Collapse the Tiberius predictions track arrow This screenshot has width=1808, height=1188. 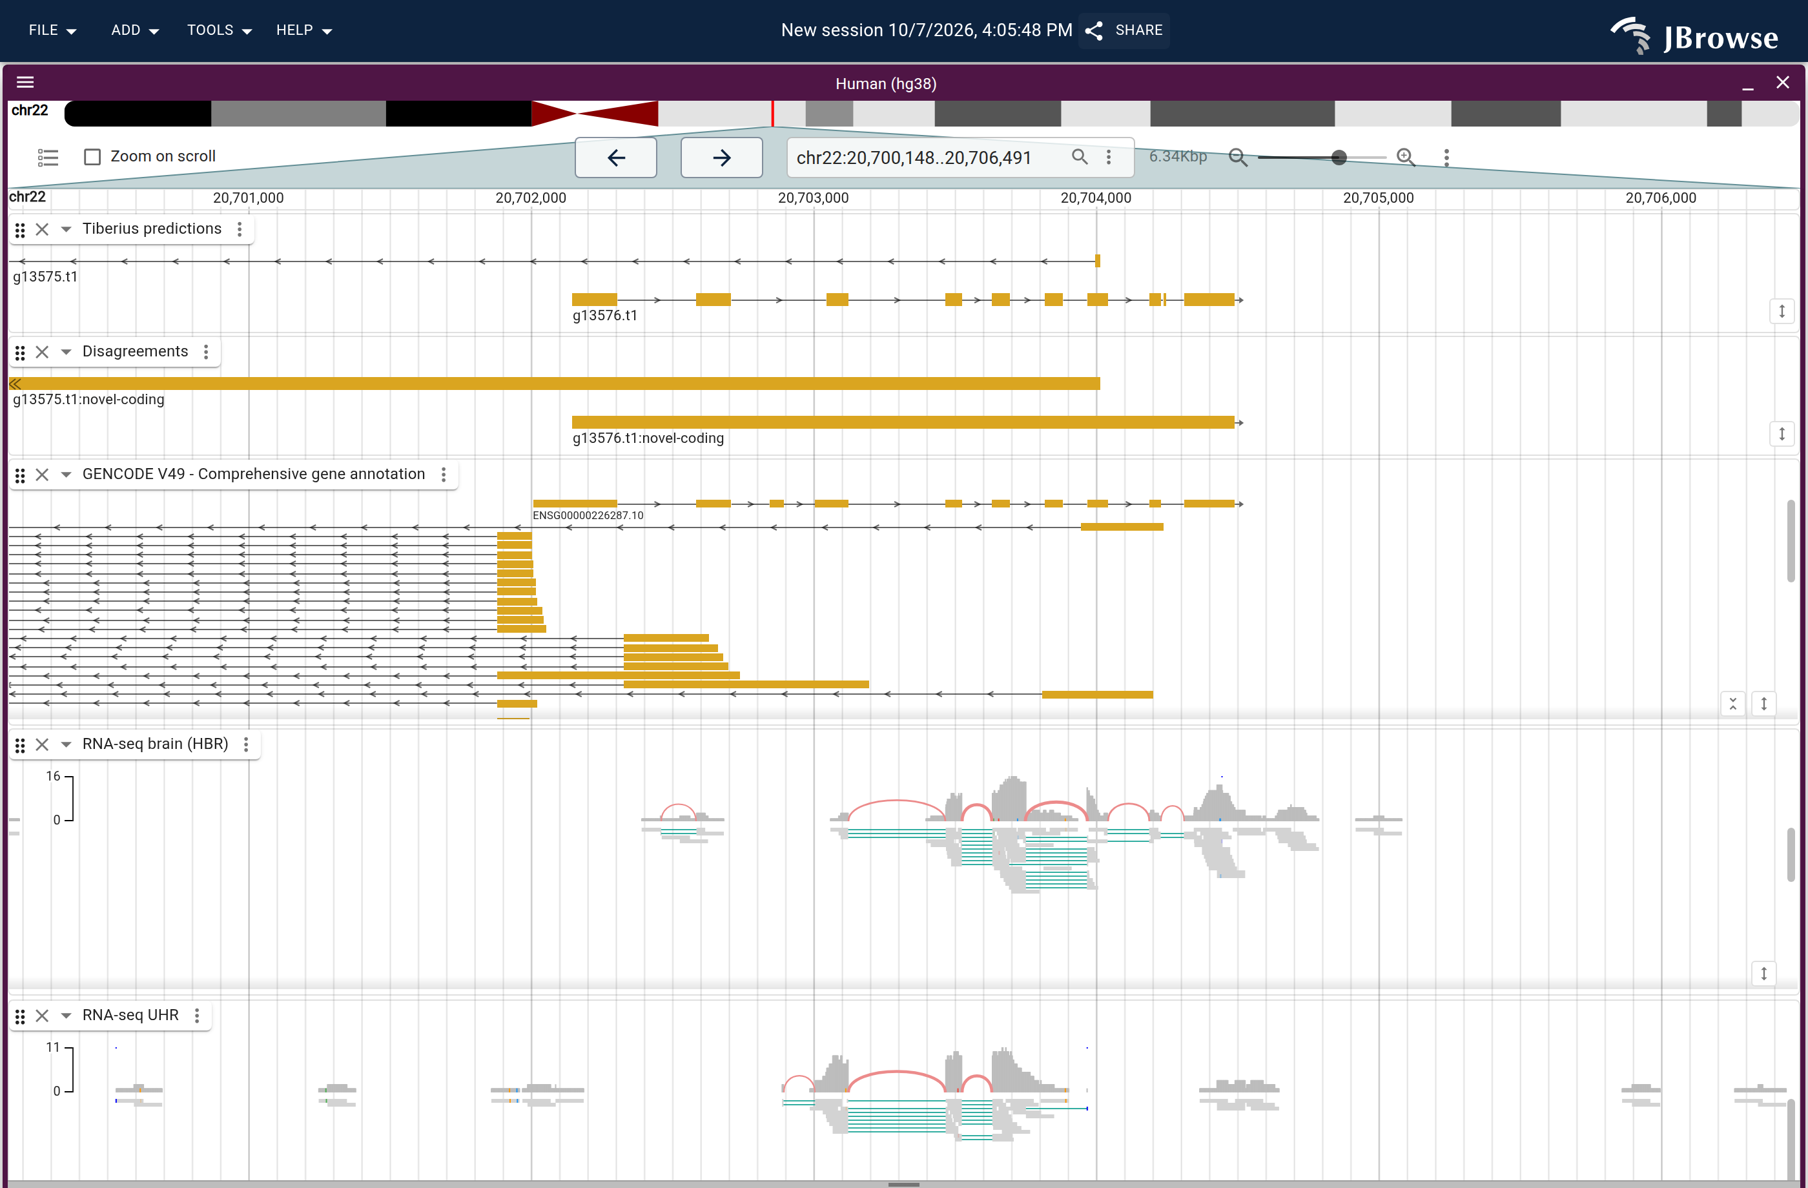(66, 229)
